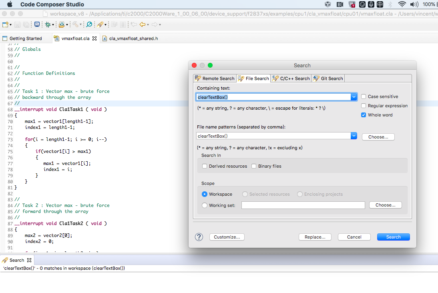Switch to the C/C++ Search tab
Image resolution: width=438 pixels, height=293 pixels.
click(291, 78)
